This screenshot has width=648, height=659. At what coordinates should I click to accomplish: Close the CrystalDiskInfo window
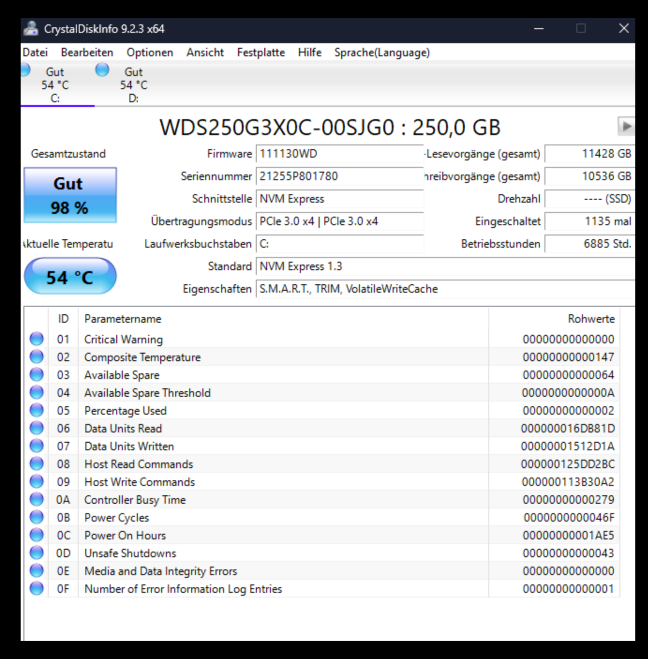click(x=624, y=29)
